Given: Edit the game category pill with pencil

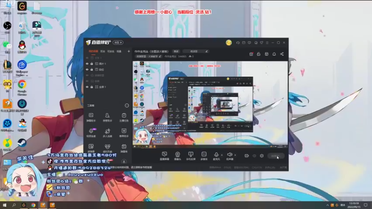Looking at the screenshot, I should pyautogui.click(x=149, y=56).
